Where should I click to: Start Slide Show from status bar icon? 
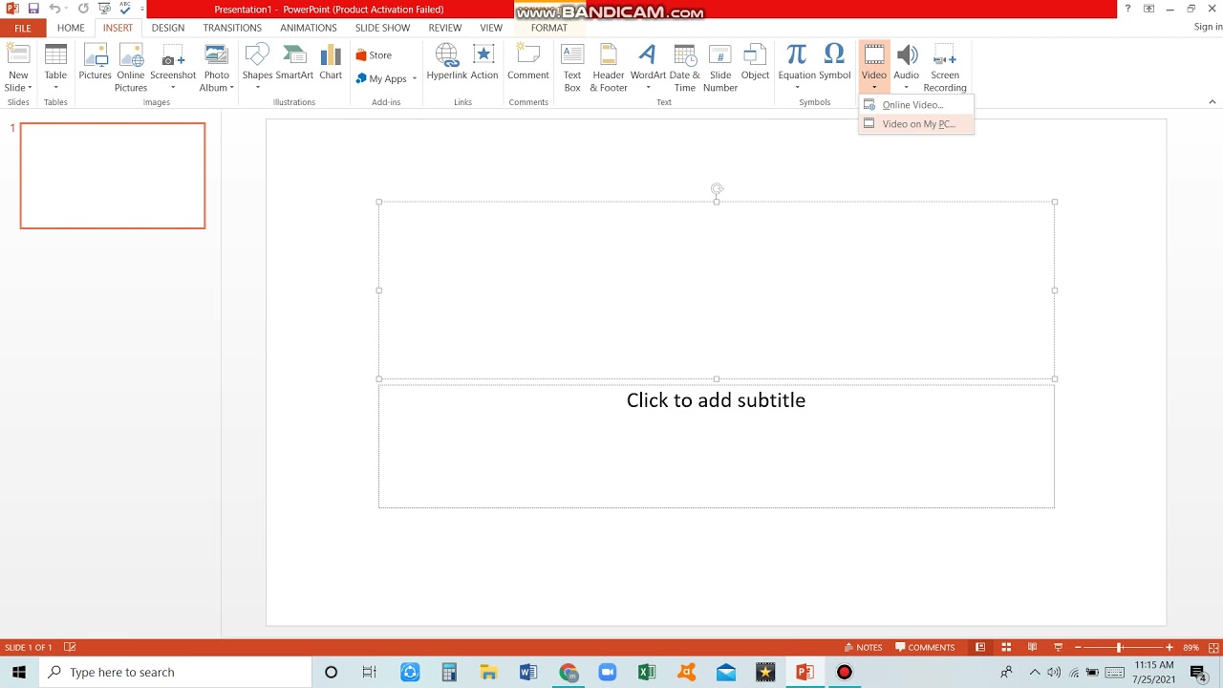point(1058,647)
